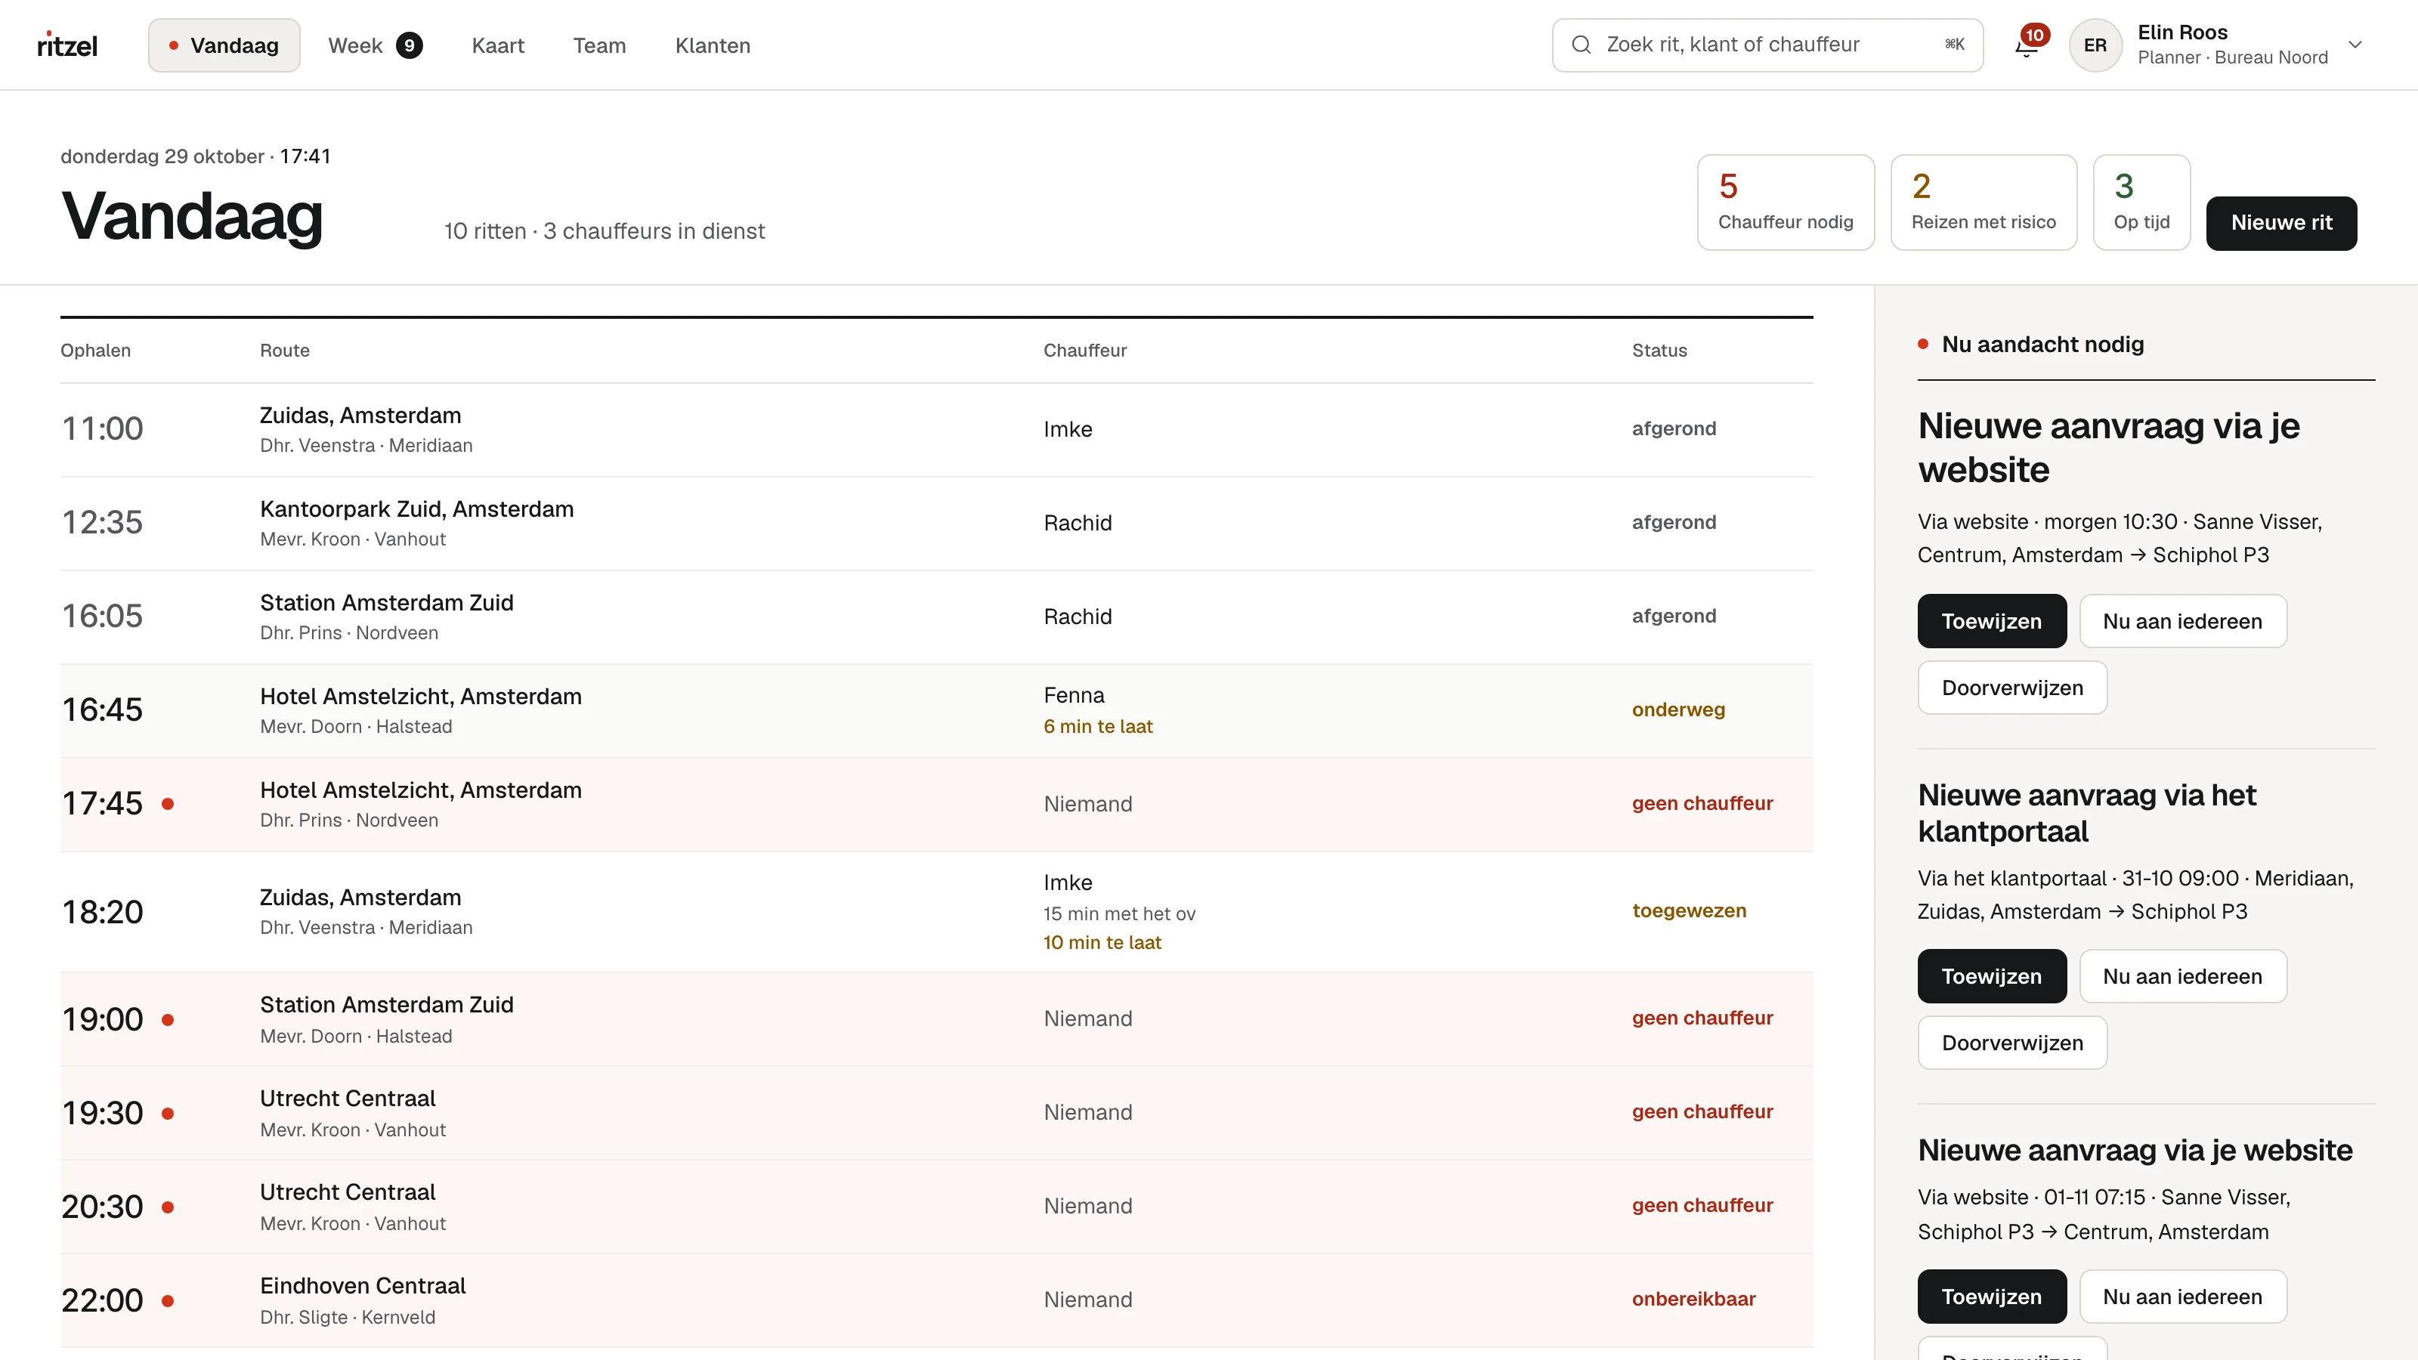Filter by the Op tijd card

tap(2141, 202)
